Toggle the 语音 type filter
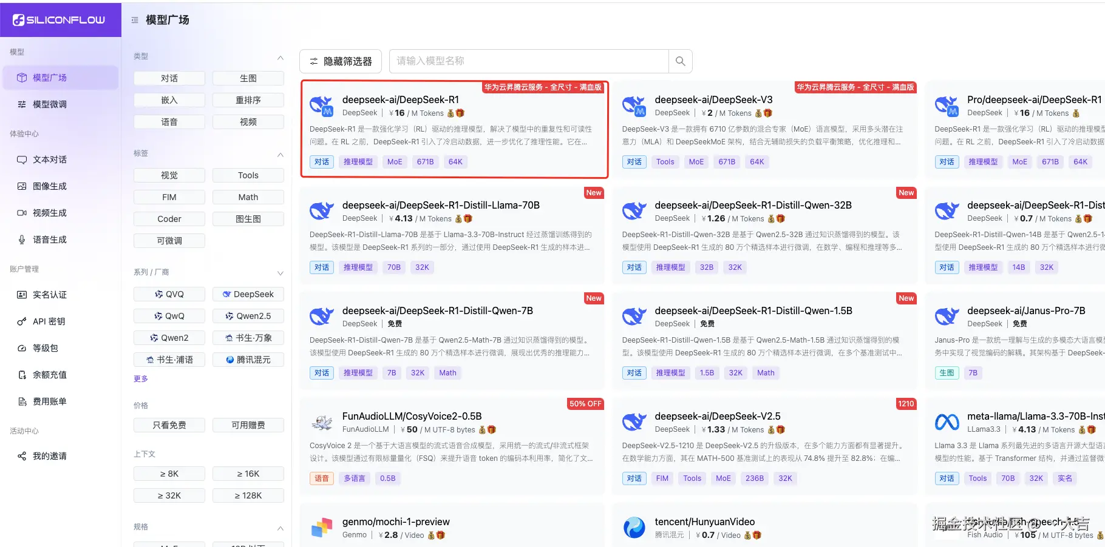The width and height of the screenshot is (1105, 547). 169,122
